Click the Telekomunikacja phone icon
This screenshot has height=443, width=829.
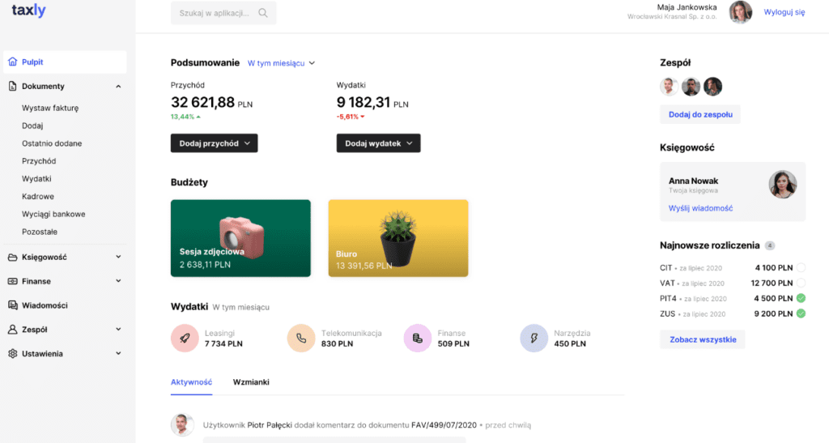click(301, 339)
